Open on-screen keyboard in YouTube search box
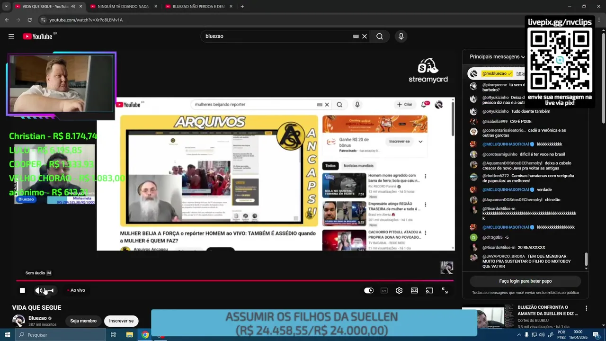606x341 pixels. (x=356, y=36)
